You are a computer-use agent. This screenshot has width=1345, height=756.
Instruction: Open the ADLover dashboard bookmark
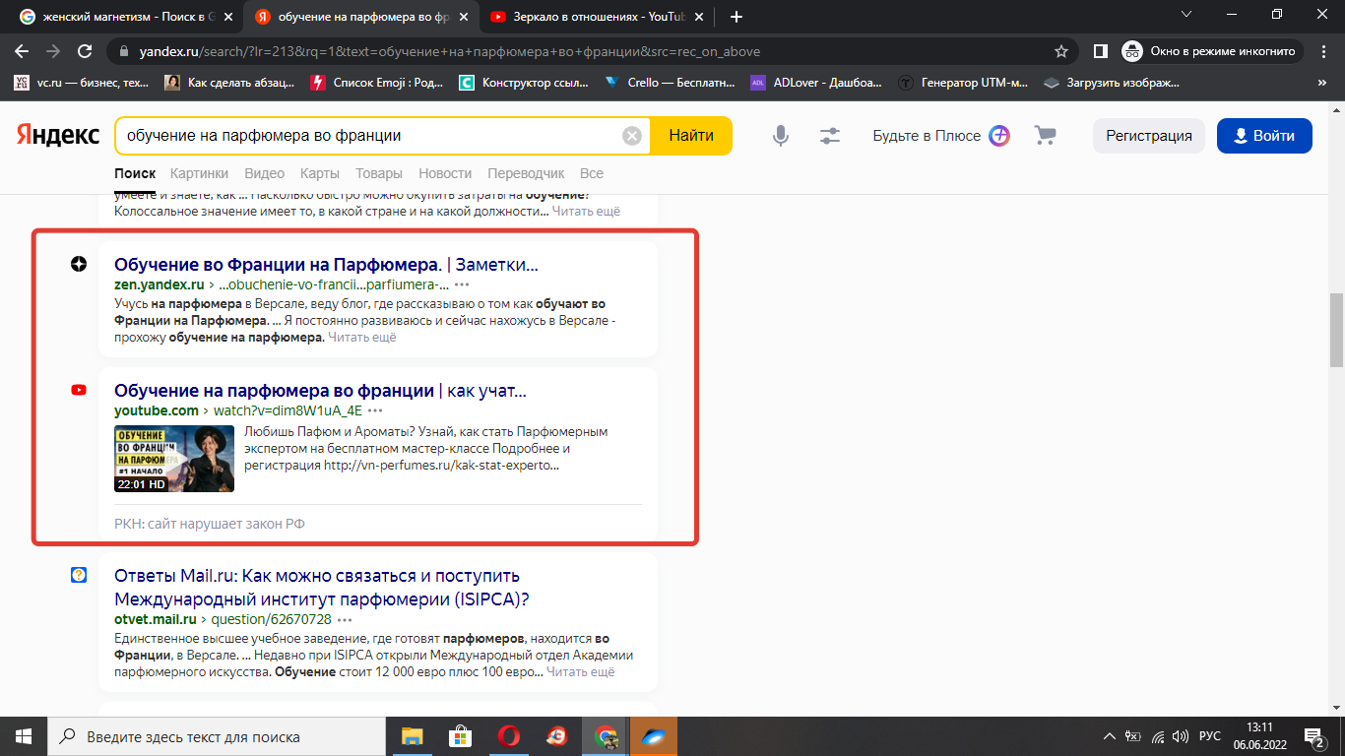click(x=816, y=83)
